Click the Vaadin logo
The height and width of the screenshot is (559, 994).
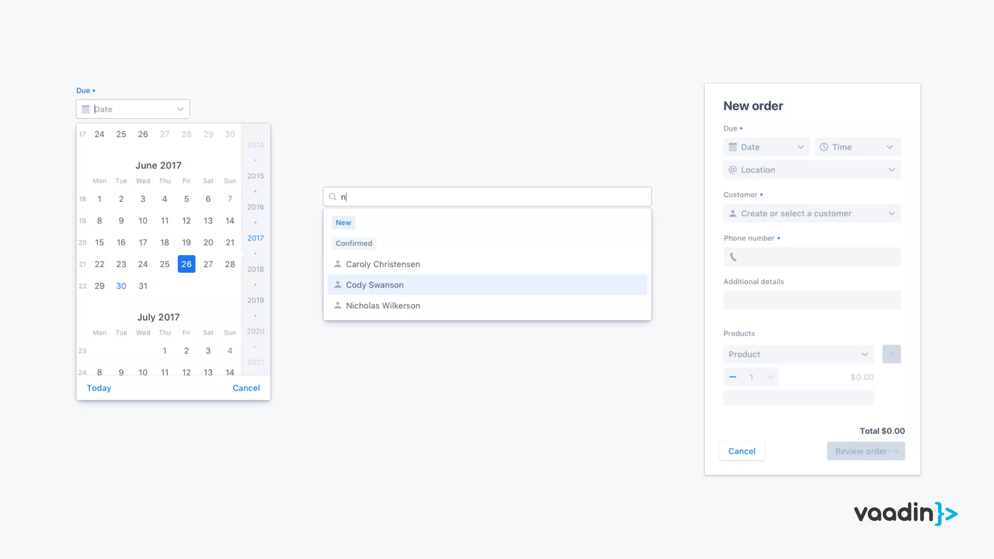pyautogui.click(x=905, y=513)
